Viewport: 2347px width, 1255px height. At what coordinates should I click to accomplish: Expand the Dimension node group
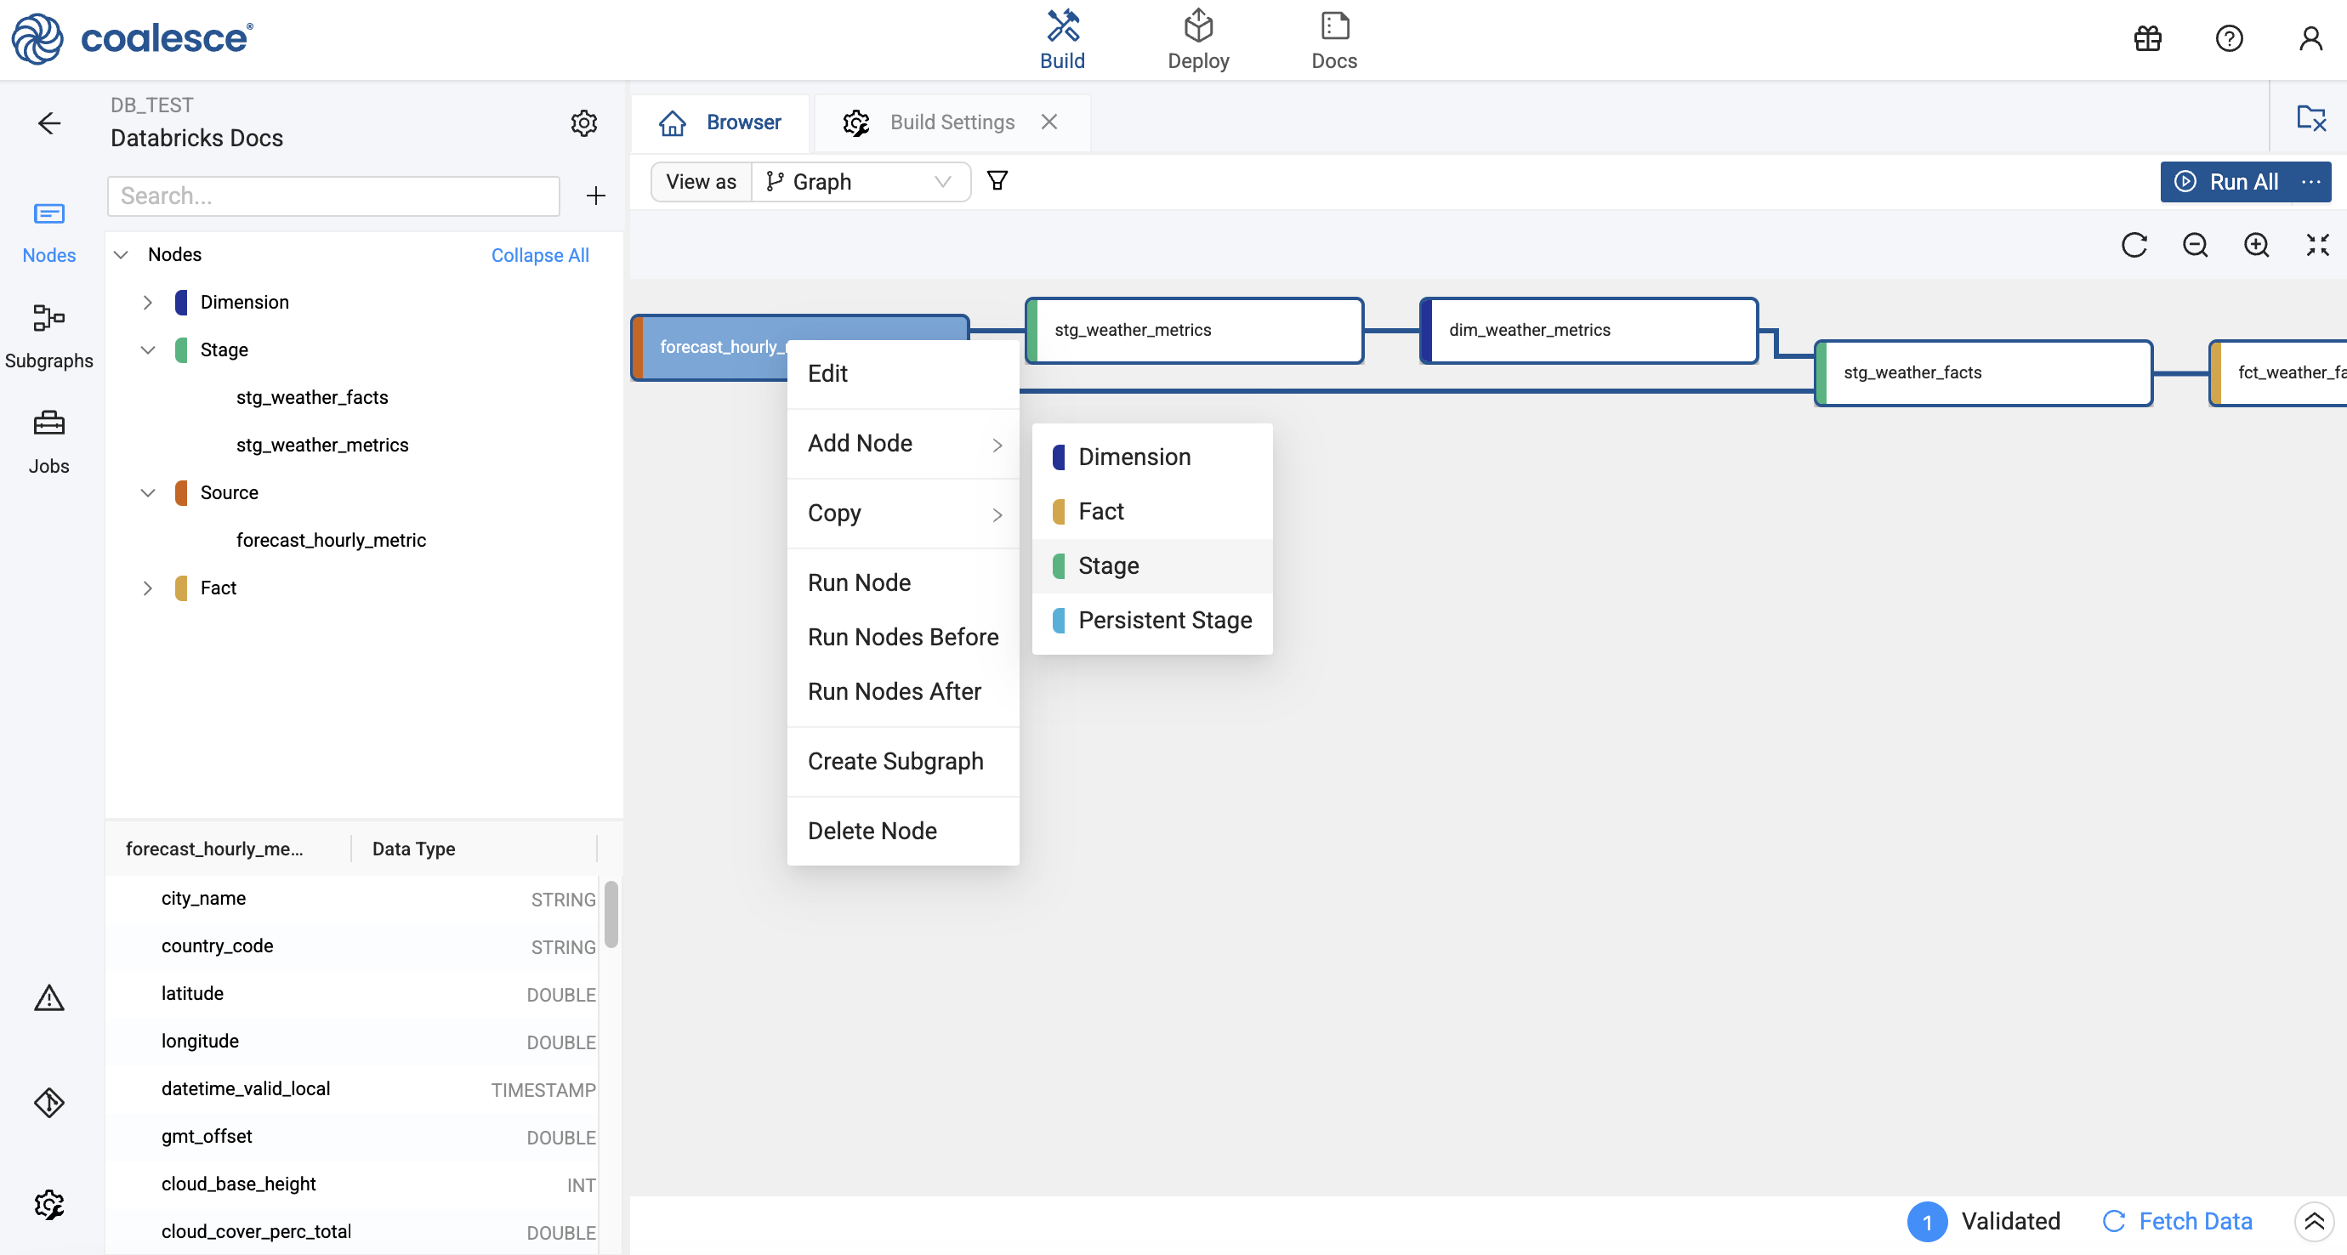146,303
